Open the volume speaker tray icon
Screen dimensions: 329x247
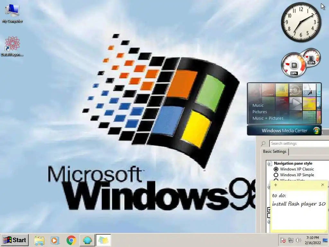(298, 240)
